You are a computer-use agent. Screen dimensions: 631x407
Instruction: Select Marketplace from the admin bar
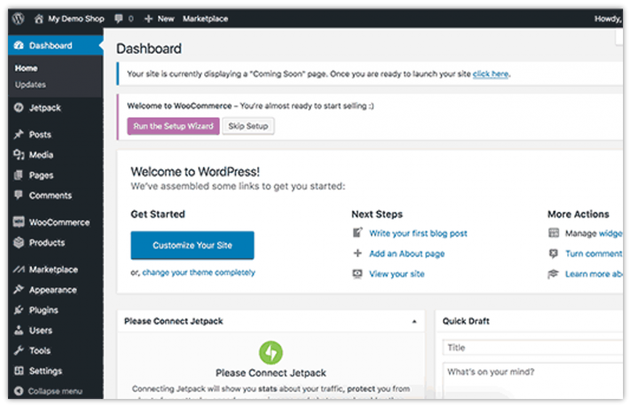205,18
